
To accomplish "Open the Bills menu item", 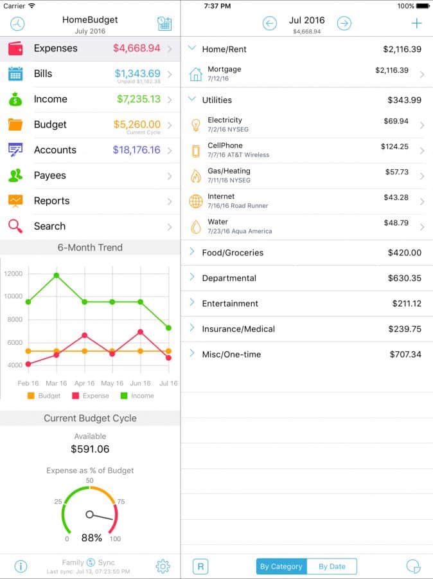I will click(90, 74).
